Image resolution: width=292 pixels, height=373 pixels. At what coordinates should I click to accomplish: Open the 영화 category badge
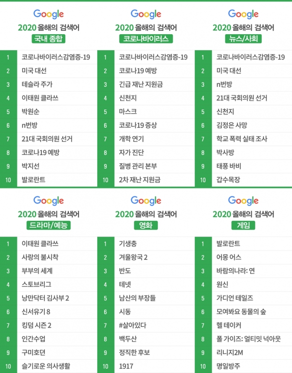pyautogui.click(x=146, y=225)
